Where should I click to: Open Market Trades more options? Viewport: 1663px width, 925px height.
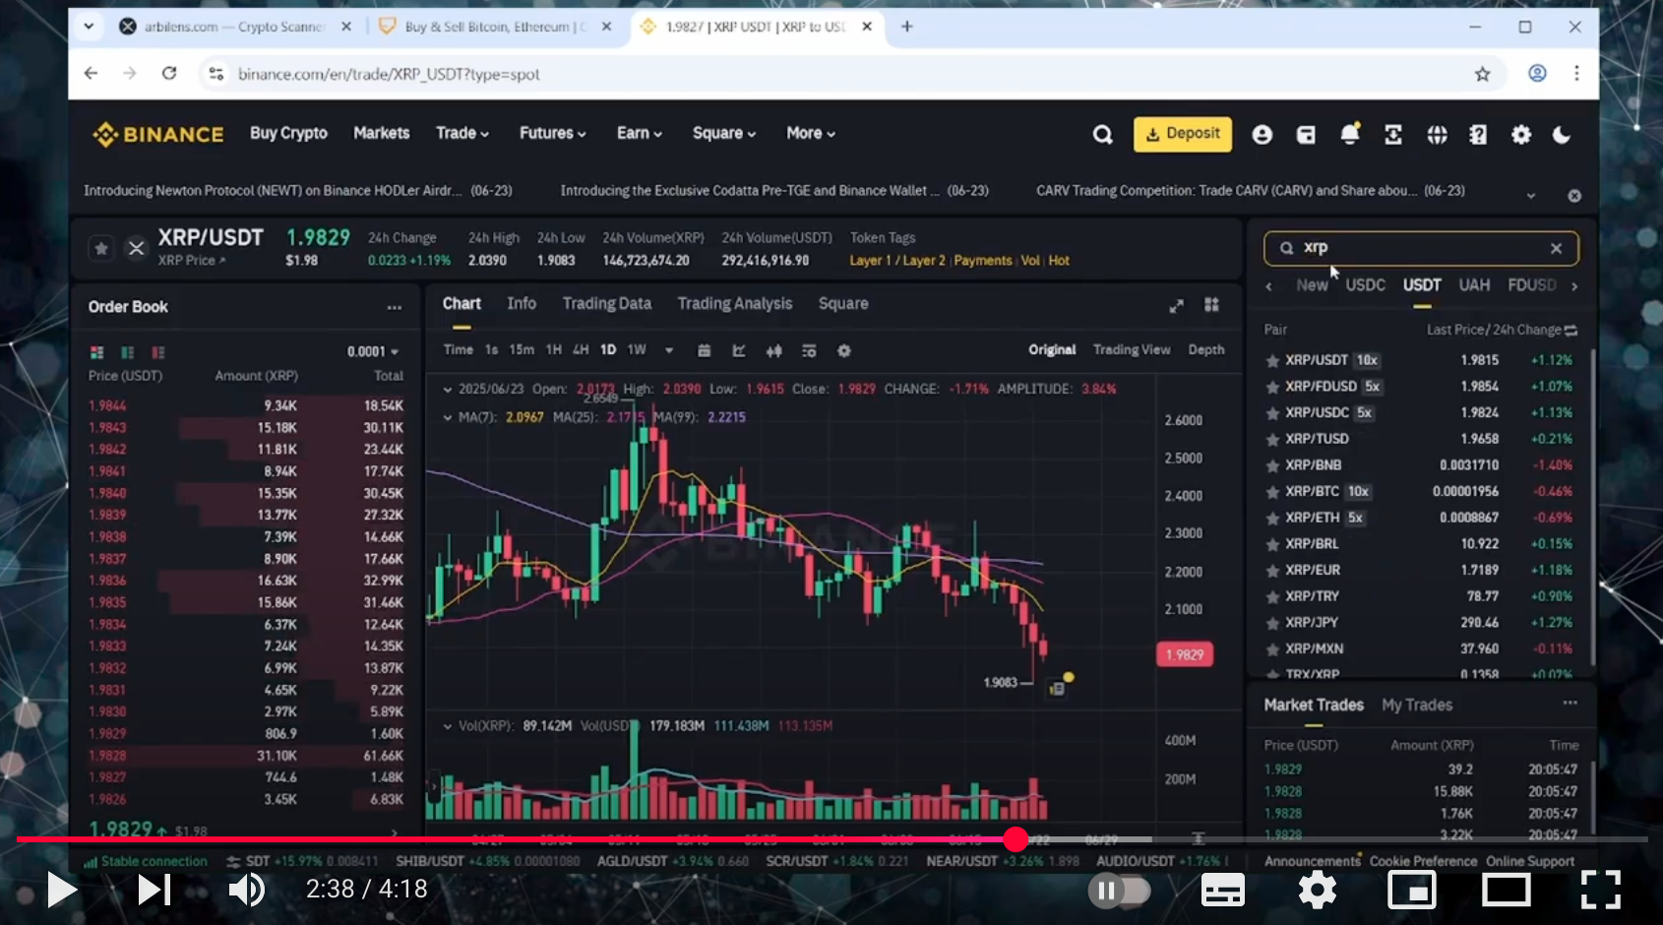point(1570,703)
